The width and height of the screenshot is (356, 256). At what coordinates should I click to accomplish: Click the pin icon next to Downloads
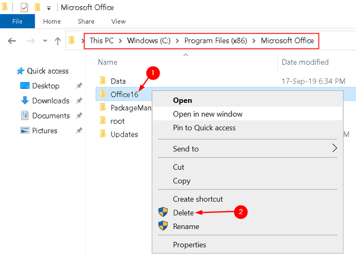pos(79,101)
